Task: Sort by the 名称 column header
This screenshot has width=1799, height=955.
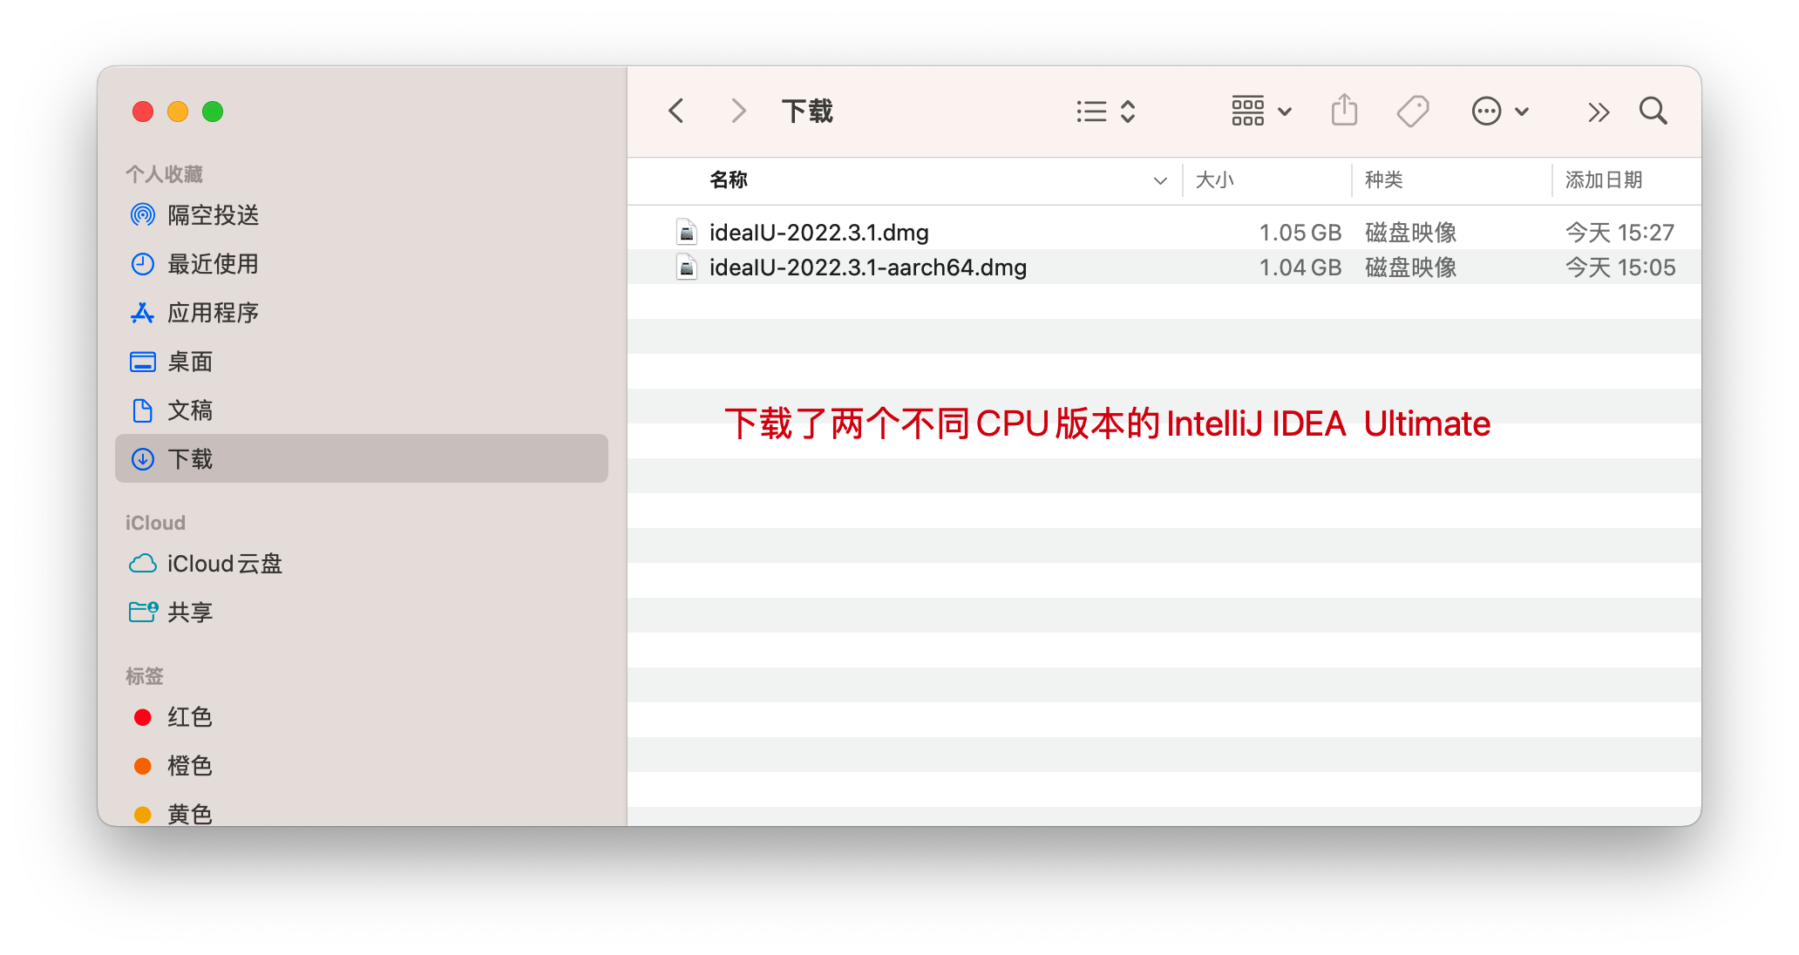Action: pos(729,179)
